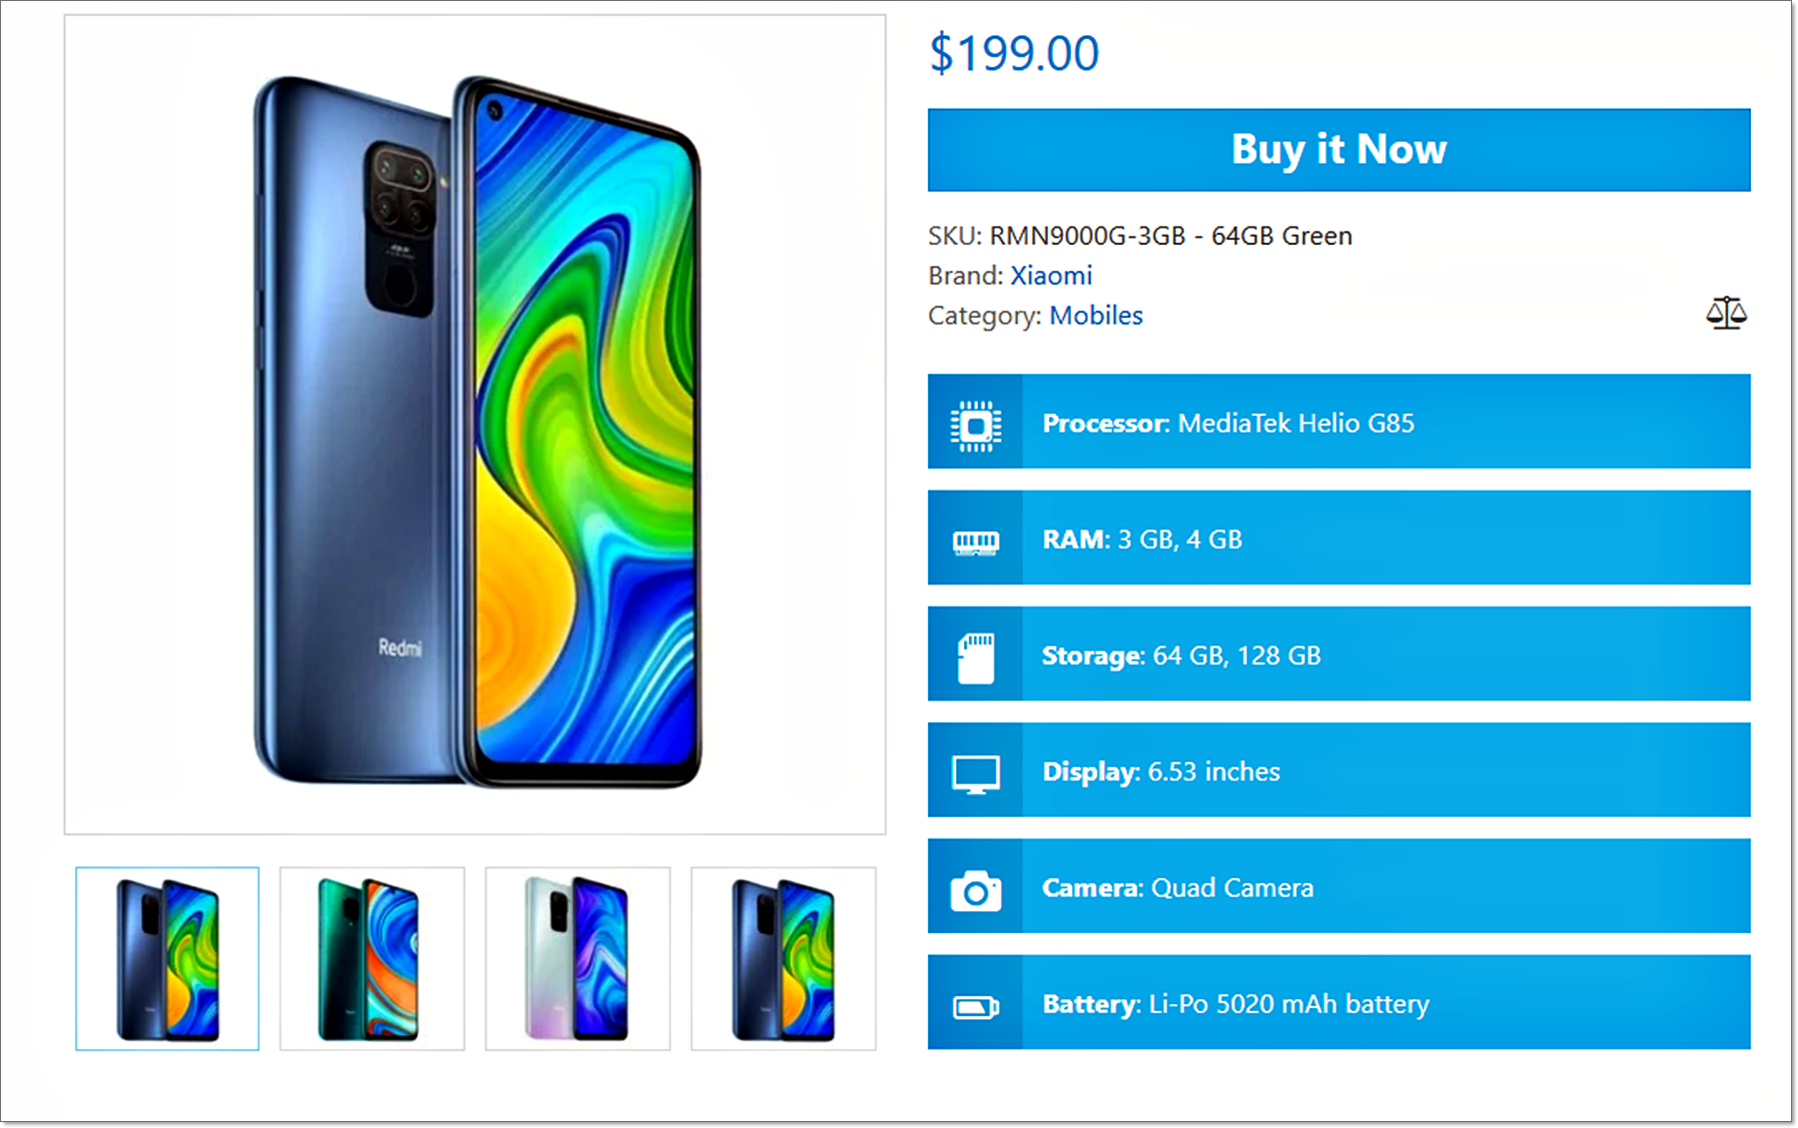Click the display monitor icon
Screen dimensions: 1798x1128
point(976,775)
